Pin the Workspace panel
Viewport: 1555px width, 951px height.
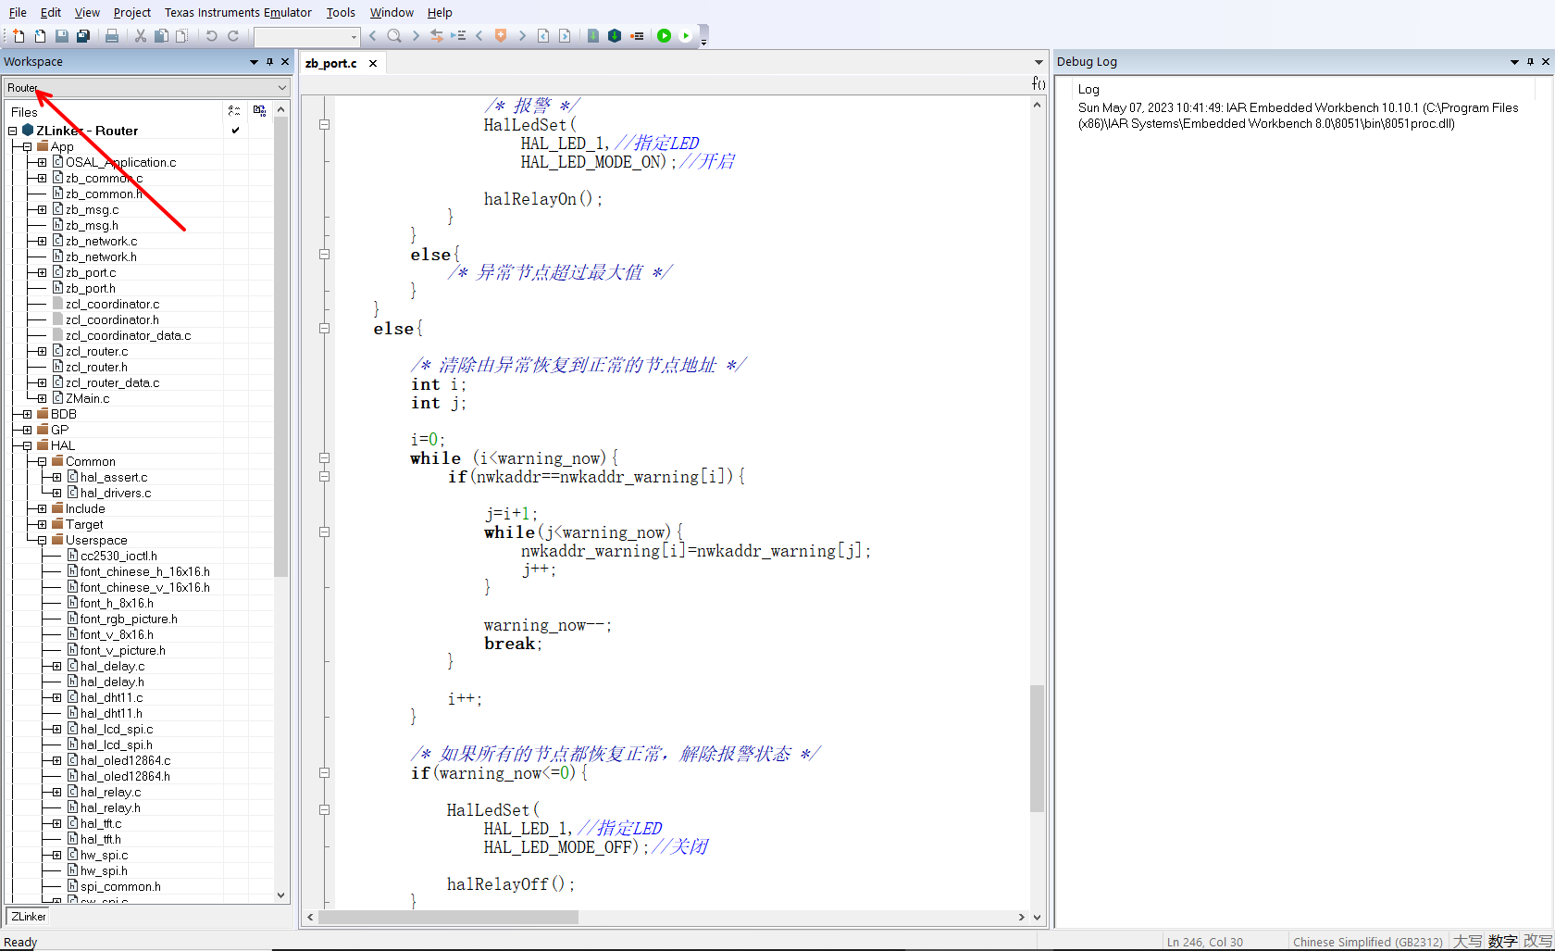pos(269,62)
